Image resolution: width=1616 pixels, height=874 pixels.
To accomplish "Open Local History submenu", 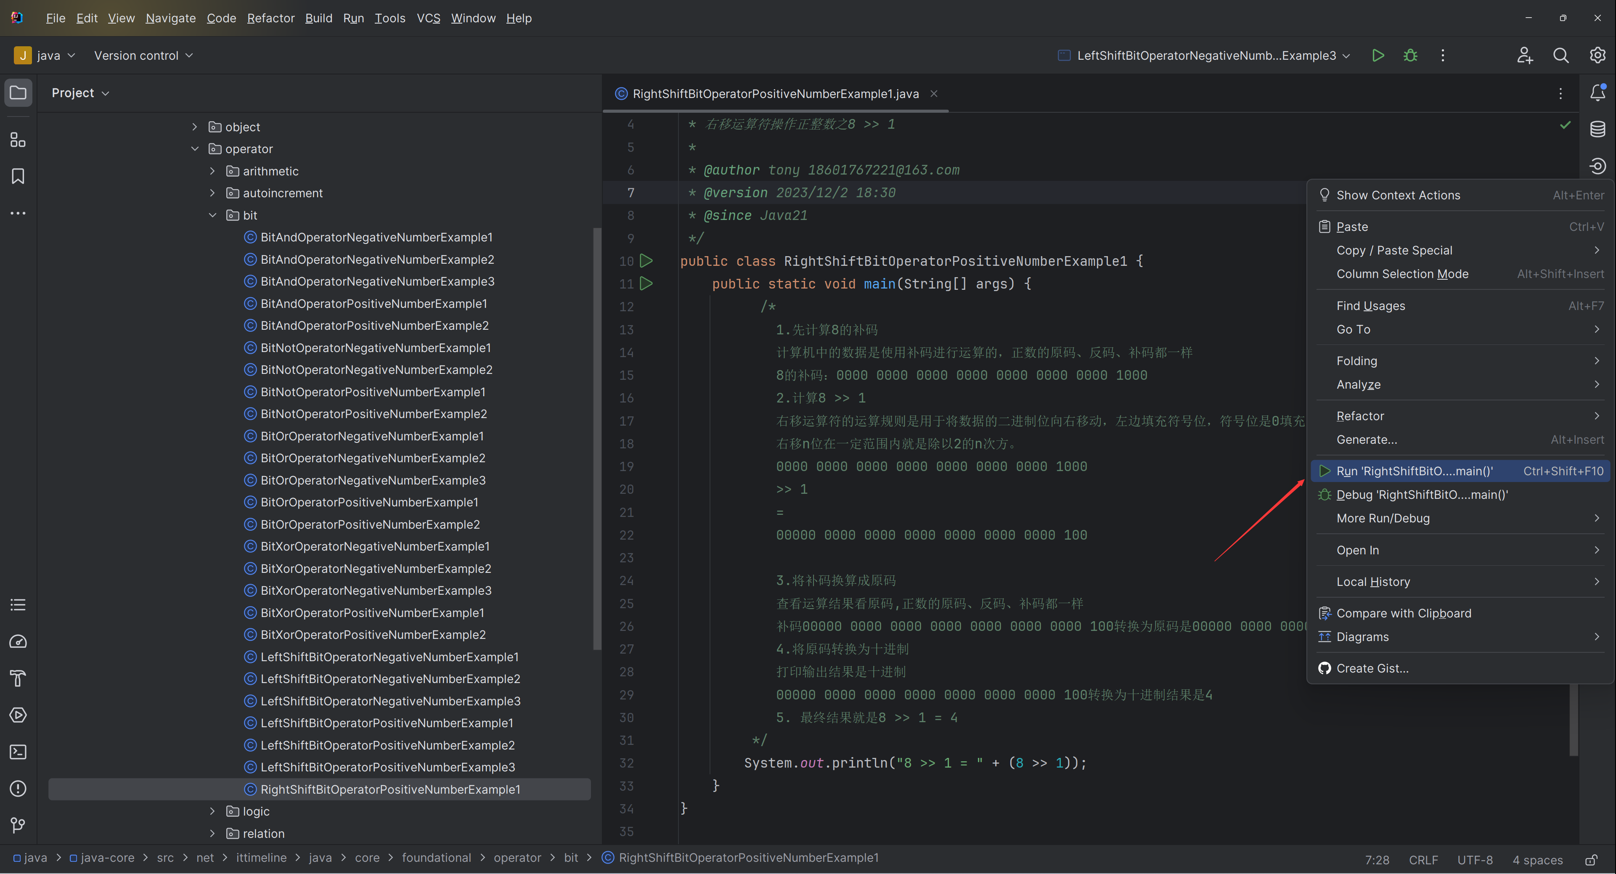I will coord(1461,582).
